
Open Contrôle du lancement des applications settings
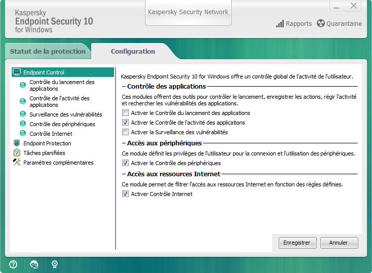click(62, 85)
